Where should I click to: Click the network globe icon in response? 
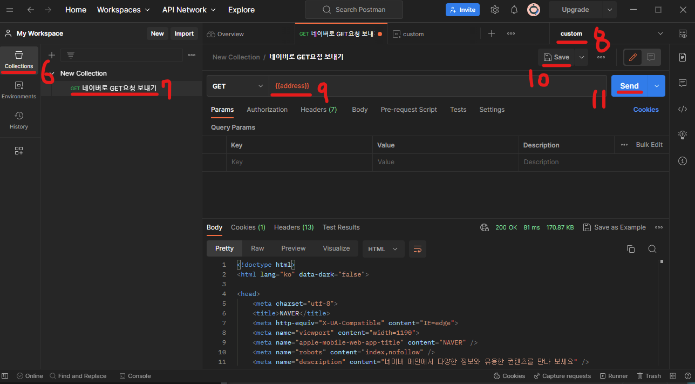pos(484,227)
